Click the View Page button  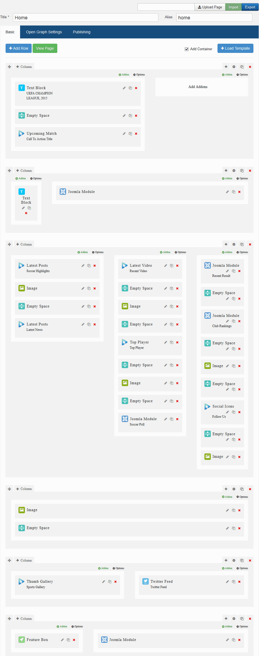click(45, 48)
